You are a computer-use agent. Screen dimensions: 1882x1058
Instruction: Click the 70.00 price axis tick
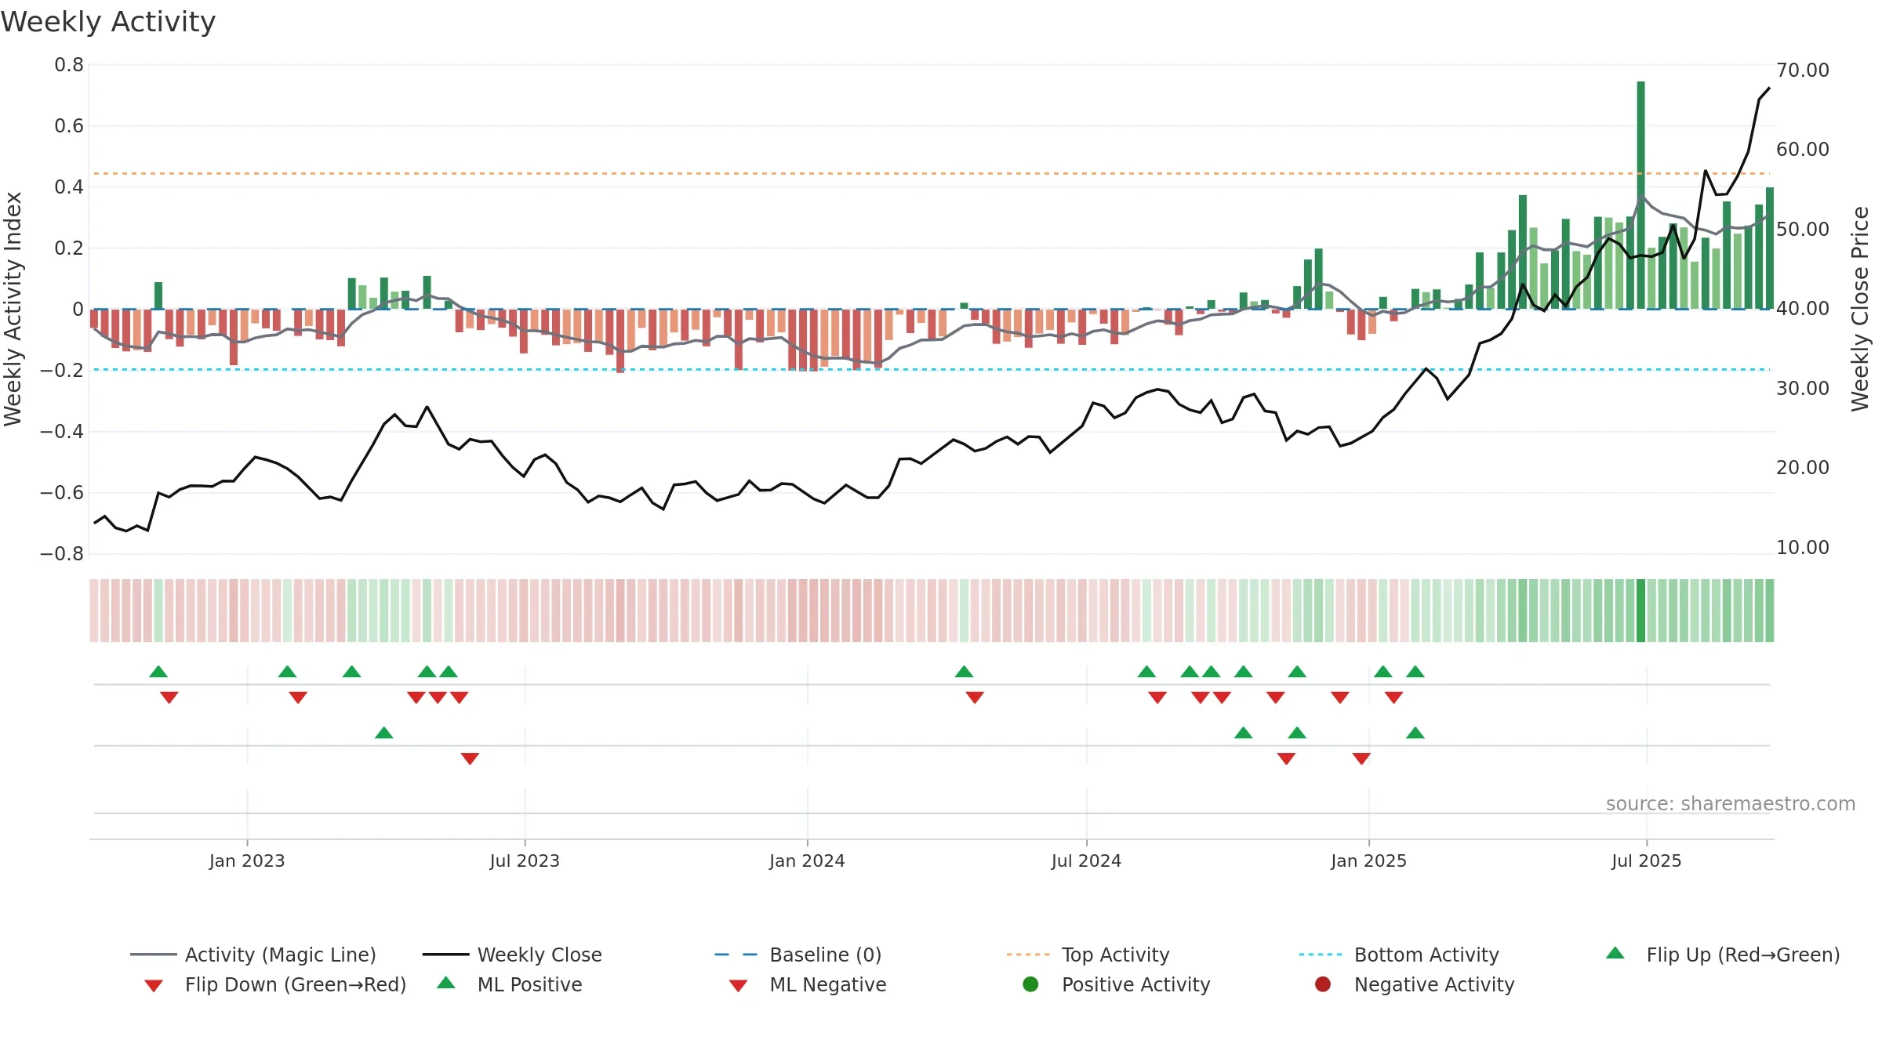point(1803,71)
